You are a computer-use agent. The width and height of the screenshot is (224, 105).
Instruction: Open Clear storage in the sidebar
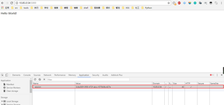tap(12, 91)
